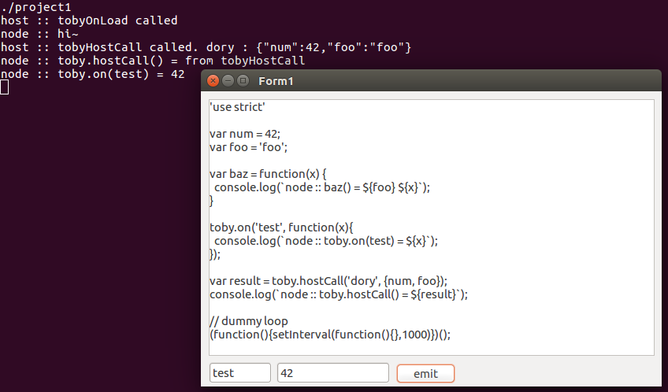668x392 pixels.
Task: Click the console.log toby.on(test) code line
Action: click(x=326, y=241)
